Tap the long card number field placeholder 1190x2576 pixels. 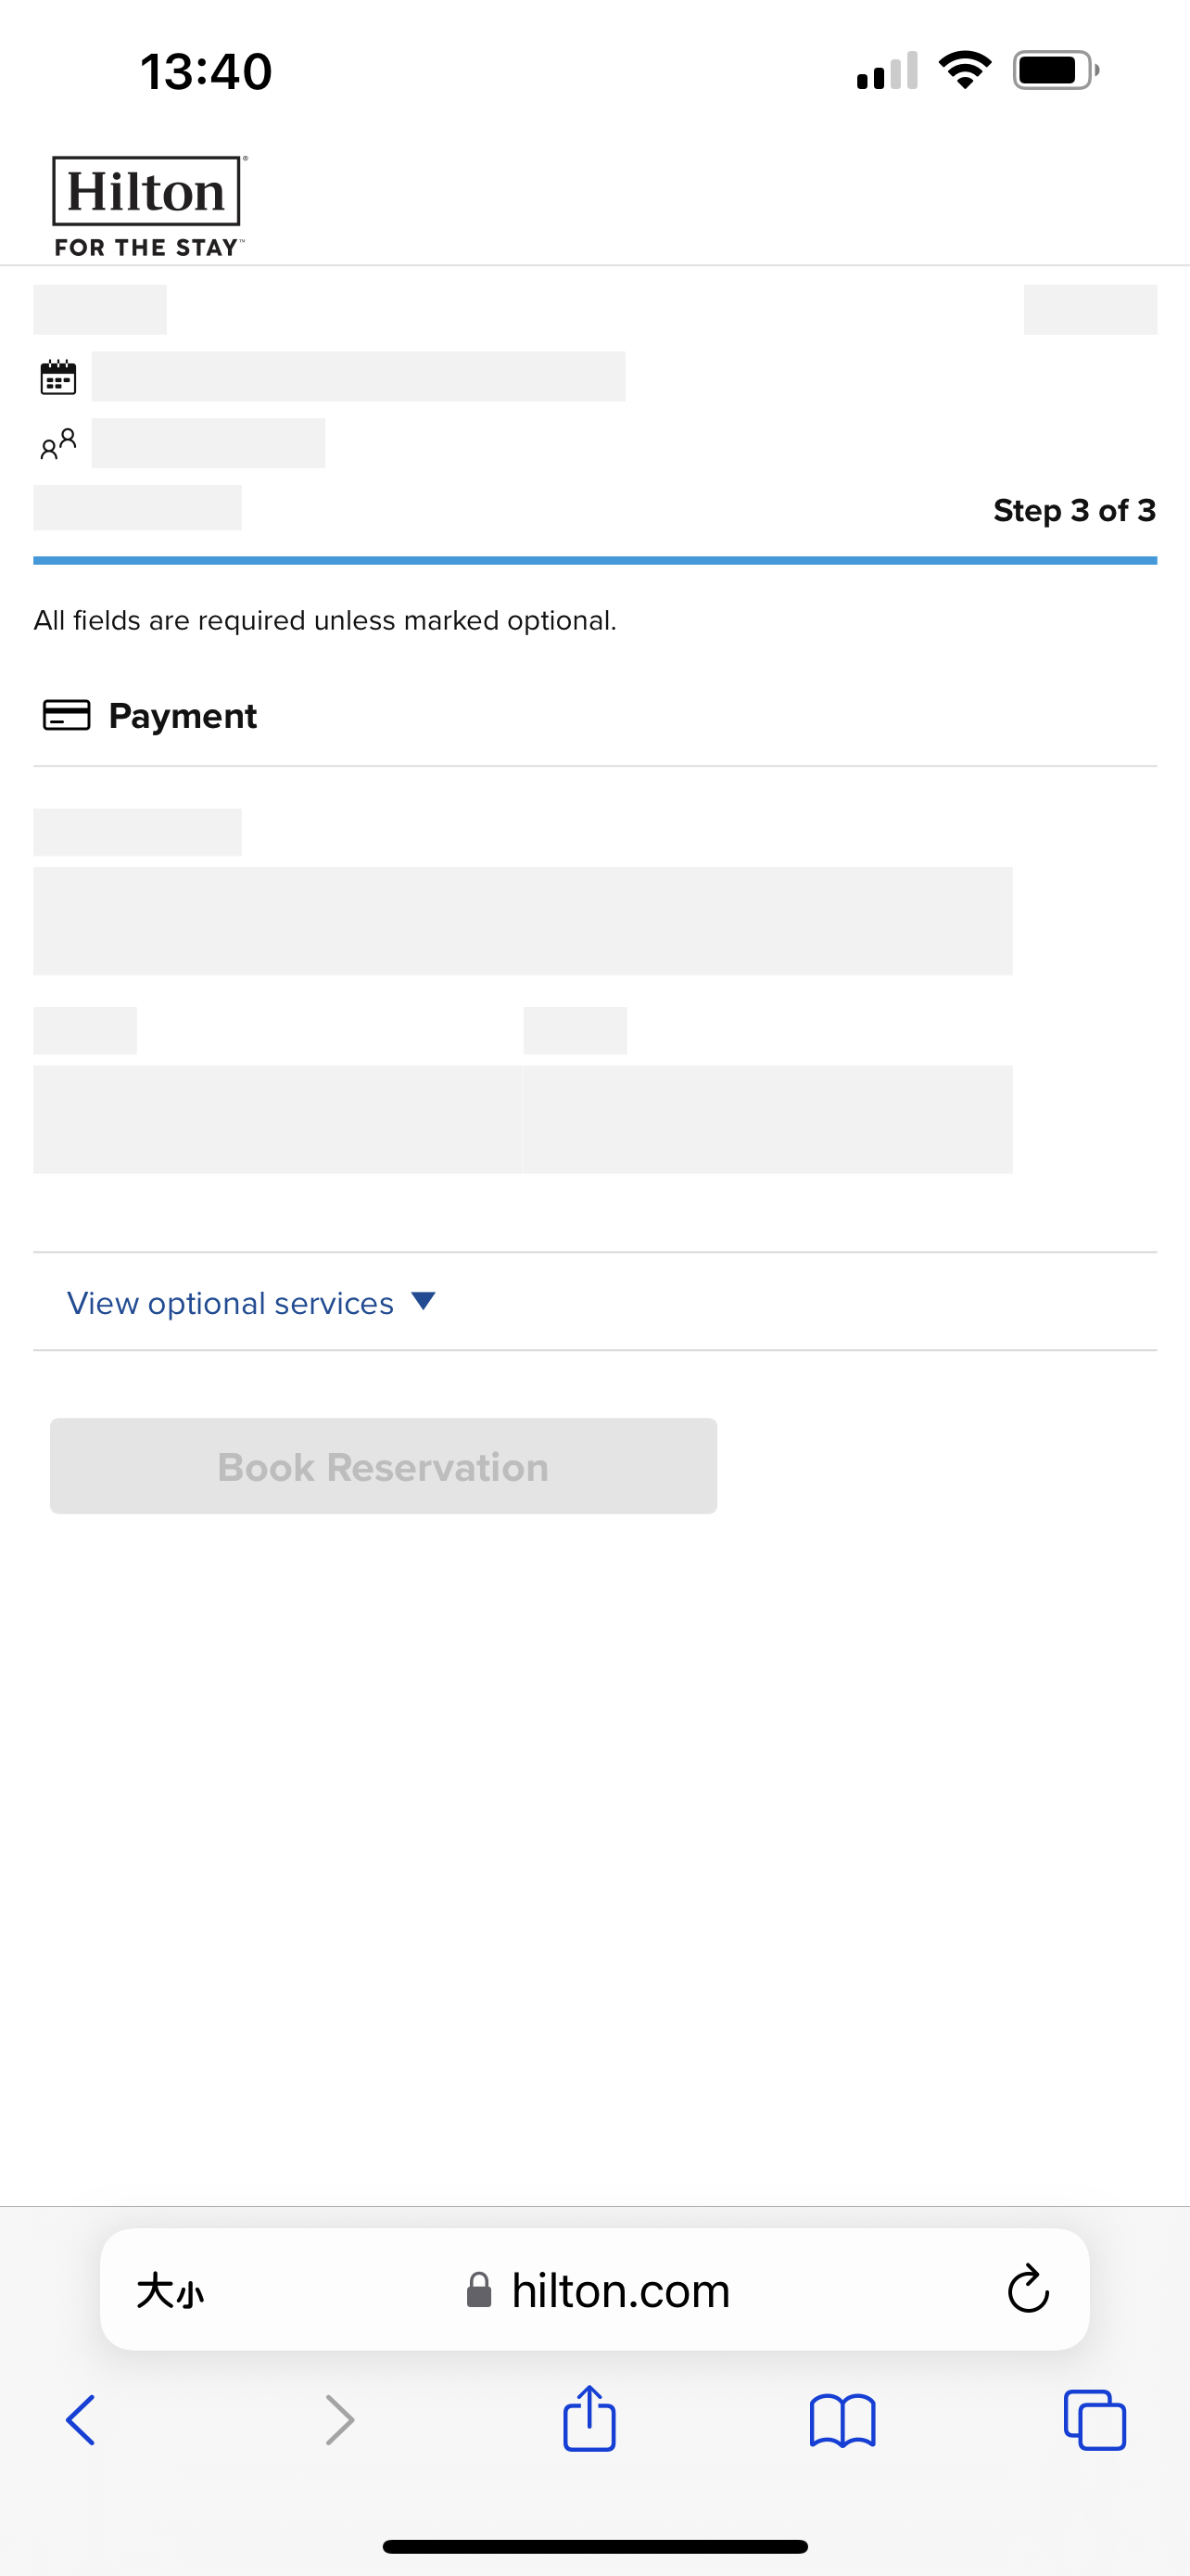coord(523,921)
